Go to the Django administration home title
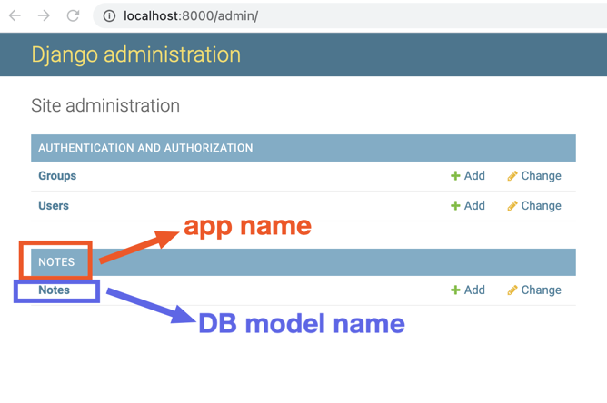607x403 pixels. [x=135, y=54]
